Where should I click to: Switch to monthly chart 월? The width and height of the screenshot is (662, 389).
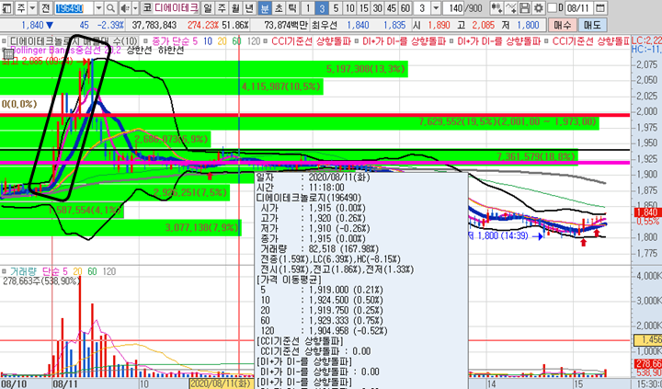tap(235, 7)
